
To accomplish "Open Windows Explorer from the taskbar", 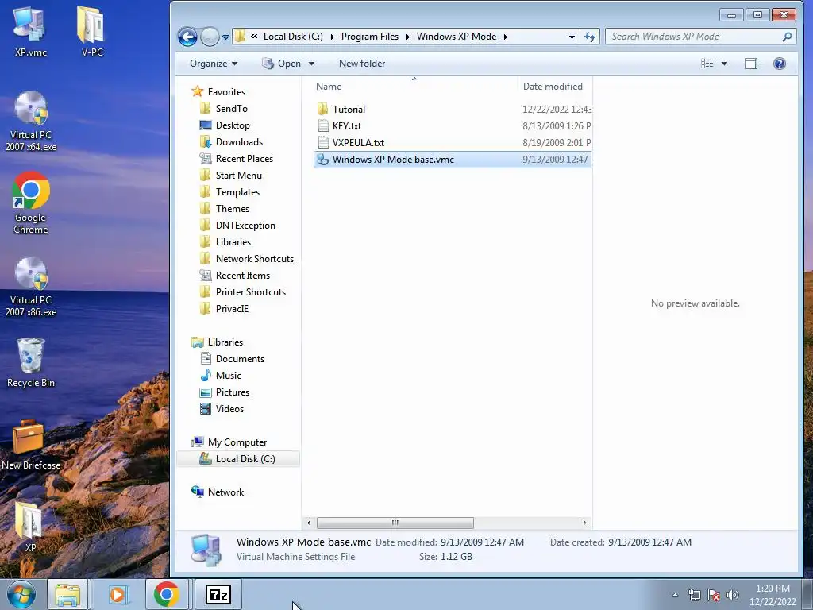I will pos(67,595).
